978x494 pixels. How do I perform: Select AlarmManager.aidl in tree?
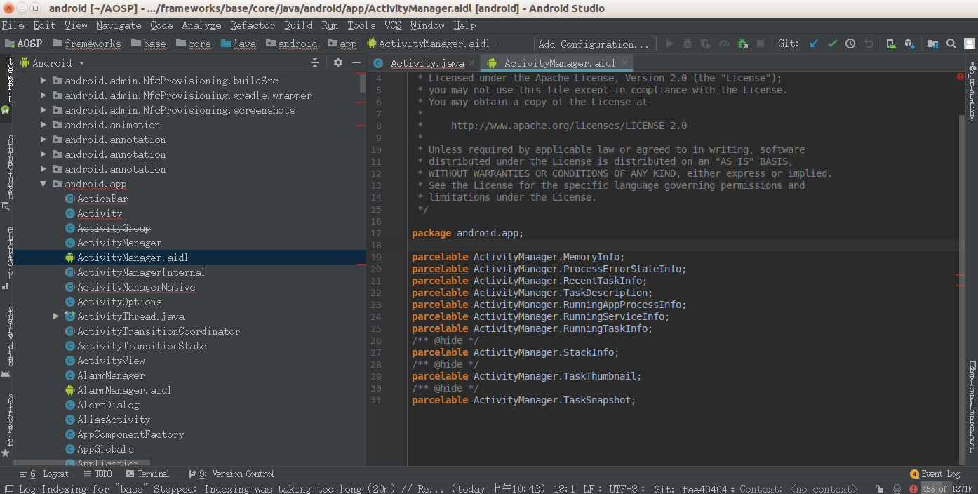click(123, 390)
